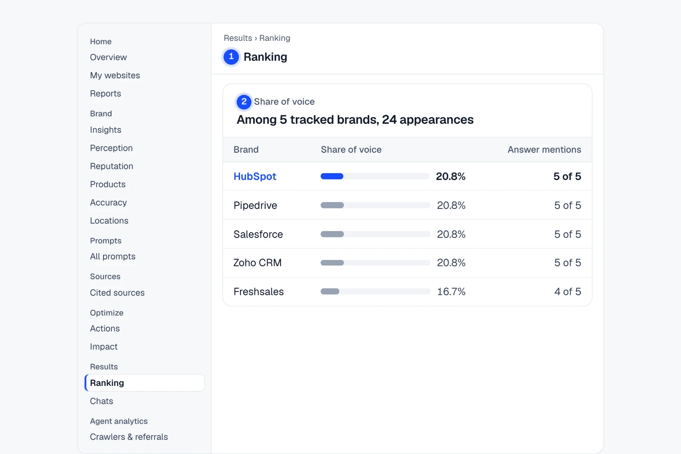Open the HubSpot brand link

click(x=255, y=177)
